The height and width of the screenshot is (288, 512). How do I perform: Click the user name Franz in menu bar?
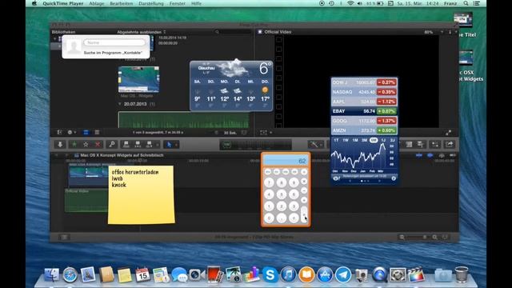coord(450,3)
